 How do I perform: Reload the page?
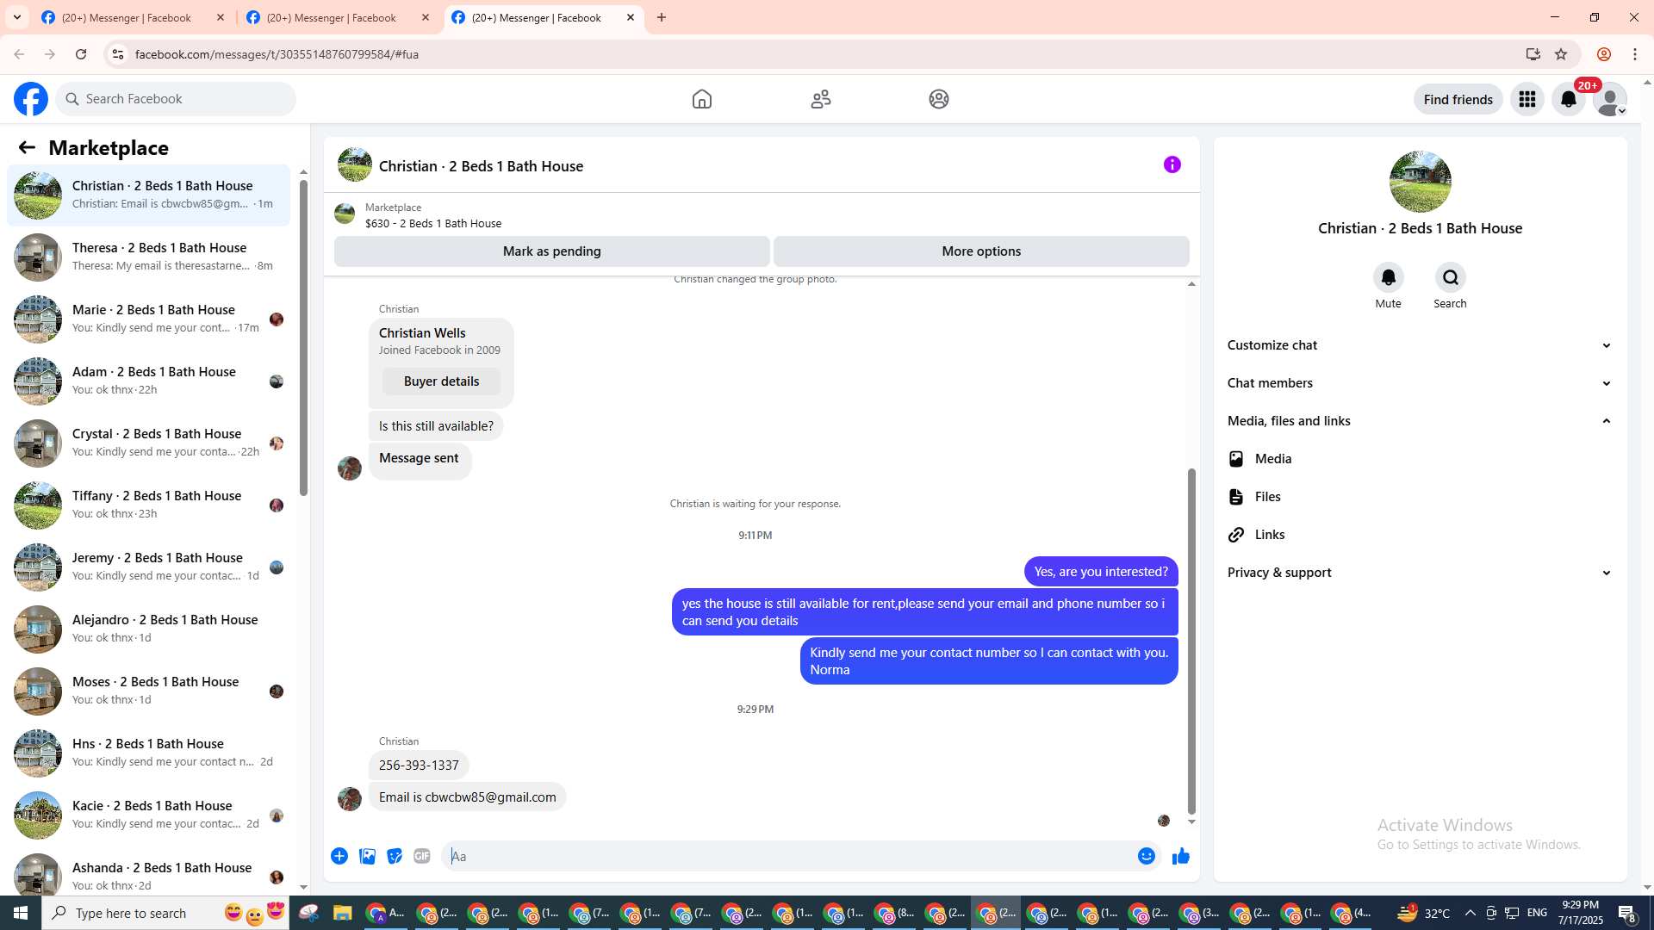click(81, 54)
